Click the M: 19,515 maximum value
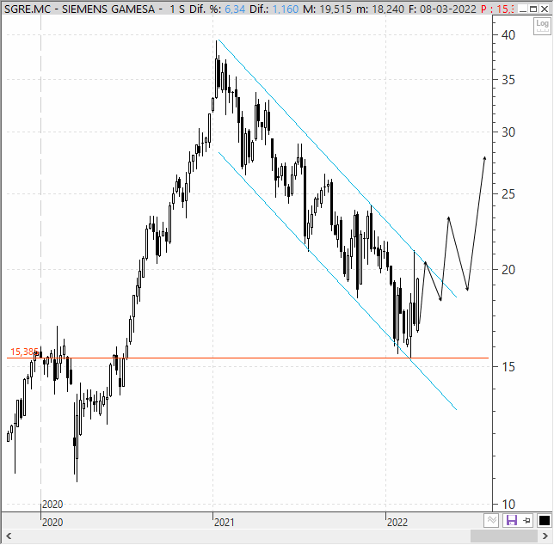The width and height of the screenshot is (554, 545). pos(327,9)
